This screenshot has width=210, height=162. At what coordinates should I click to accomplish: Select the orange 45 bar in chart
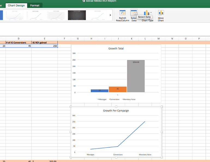(118, 89)
